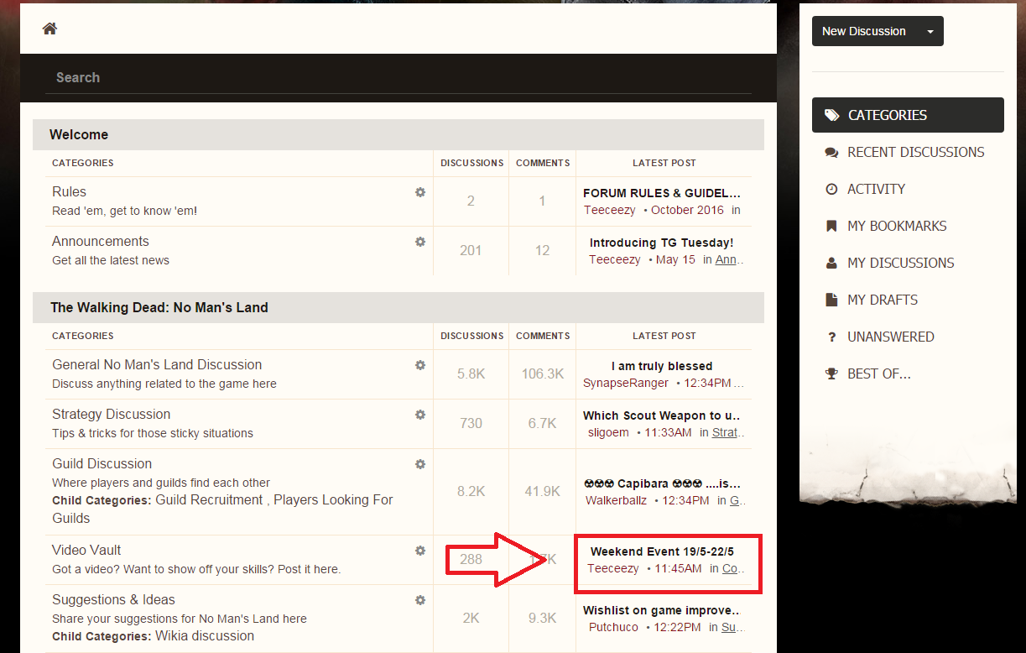Click the trophy icon beside Best Of

(831, 374)
